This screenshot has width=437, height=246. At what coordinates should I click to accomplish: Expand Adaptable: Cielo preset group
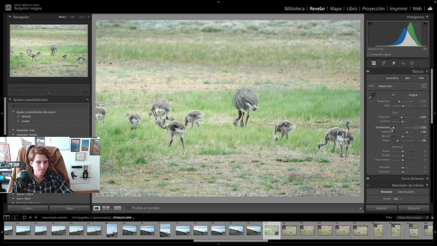(13, 130)
